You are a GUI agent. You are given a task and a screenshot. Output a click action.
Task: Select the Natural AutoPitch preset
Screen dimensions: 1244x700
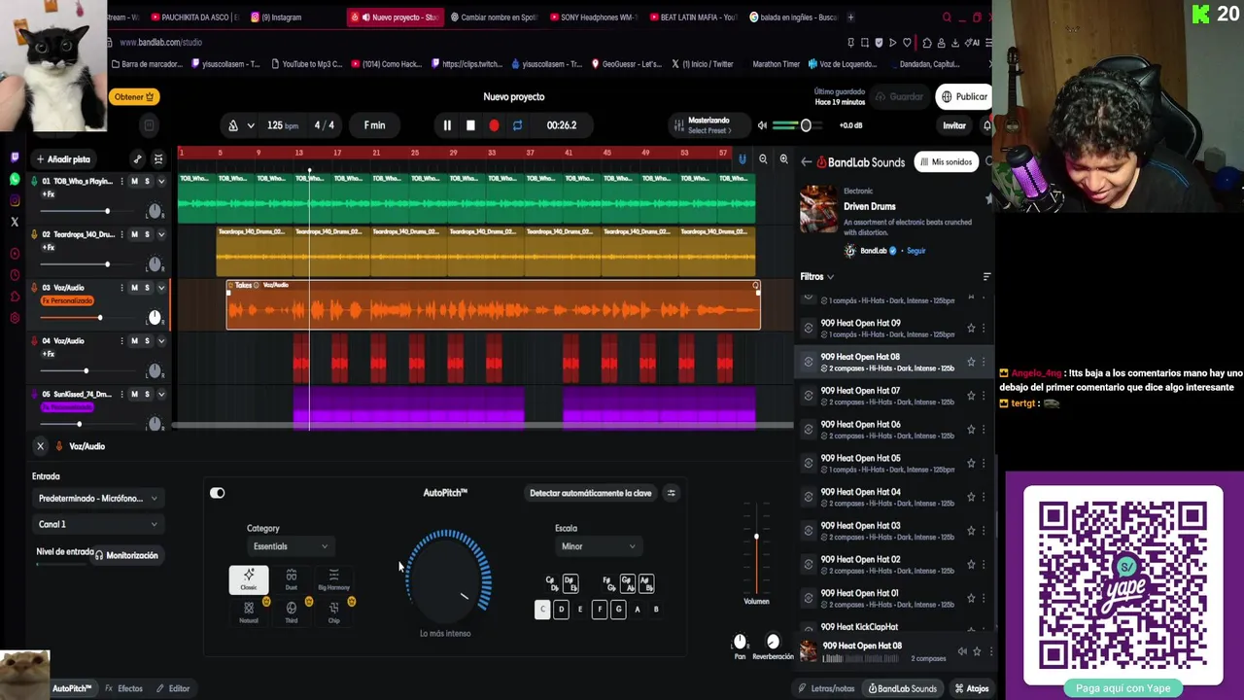[x=249, y=612]
